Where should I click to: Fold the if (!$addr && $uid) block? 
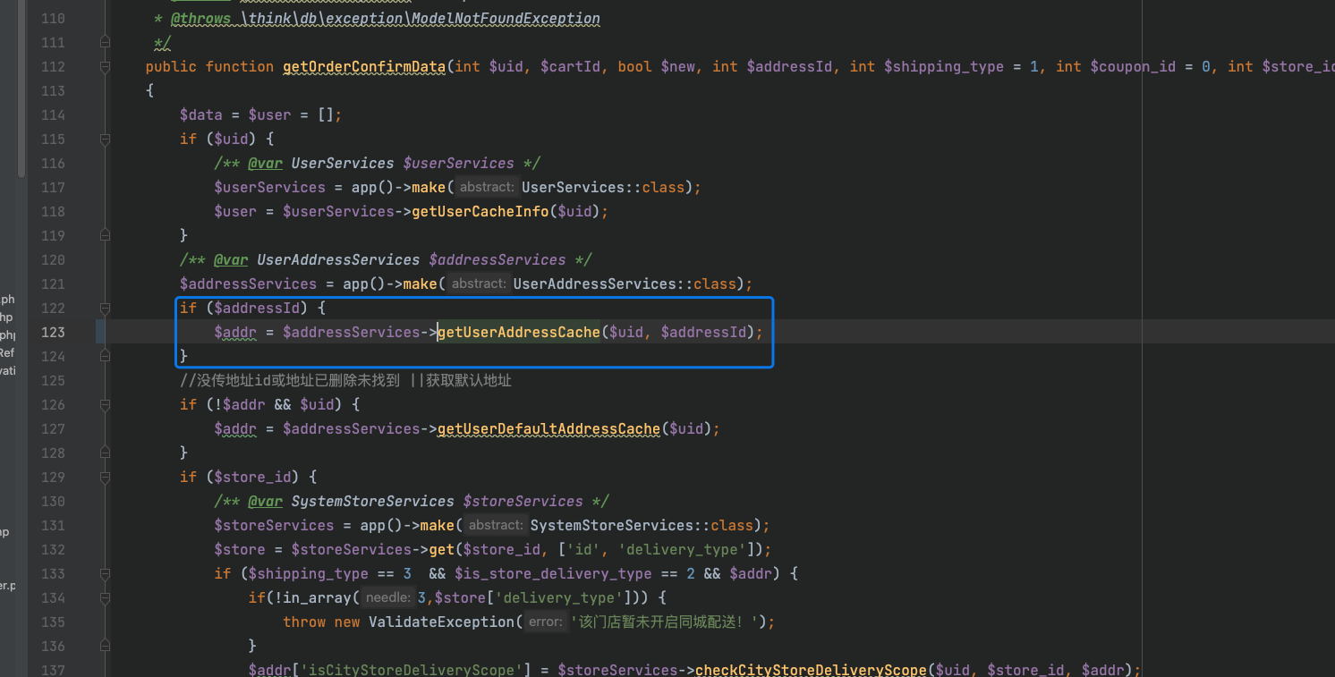[x=106, y=405]
